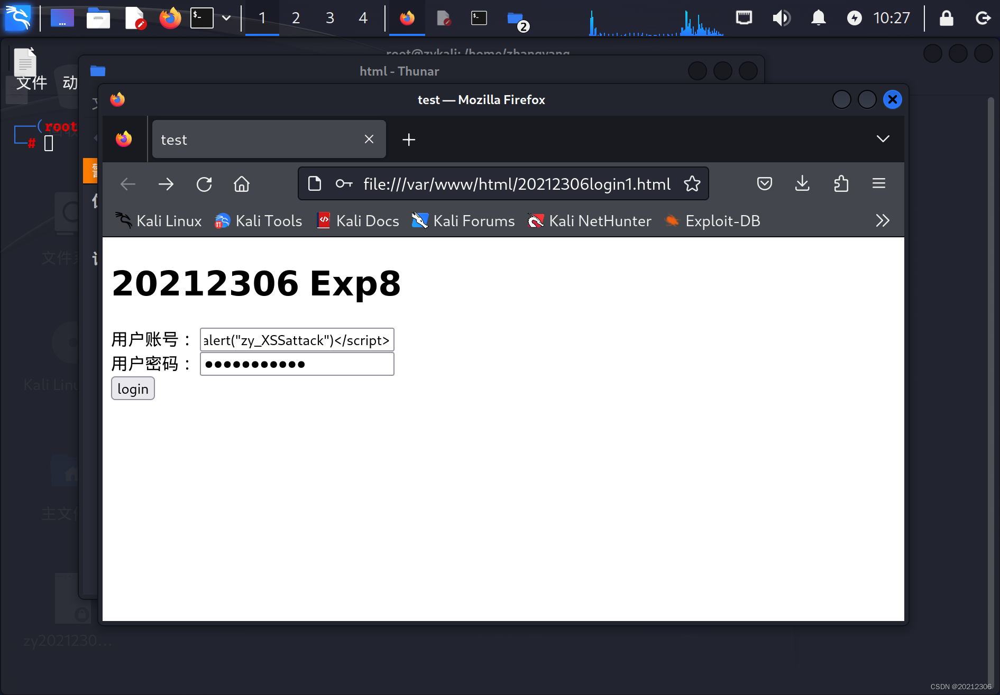This screenshot has height=695, width=1000.
Task: Open the Firefox downloads panel
Action: point(802,183)
